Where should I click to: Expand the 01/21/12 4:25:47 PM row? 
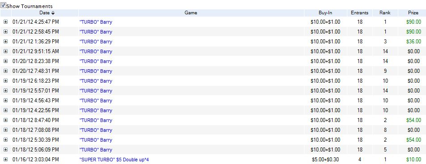(6, 22)
